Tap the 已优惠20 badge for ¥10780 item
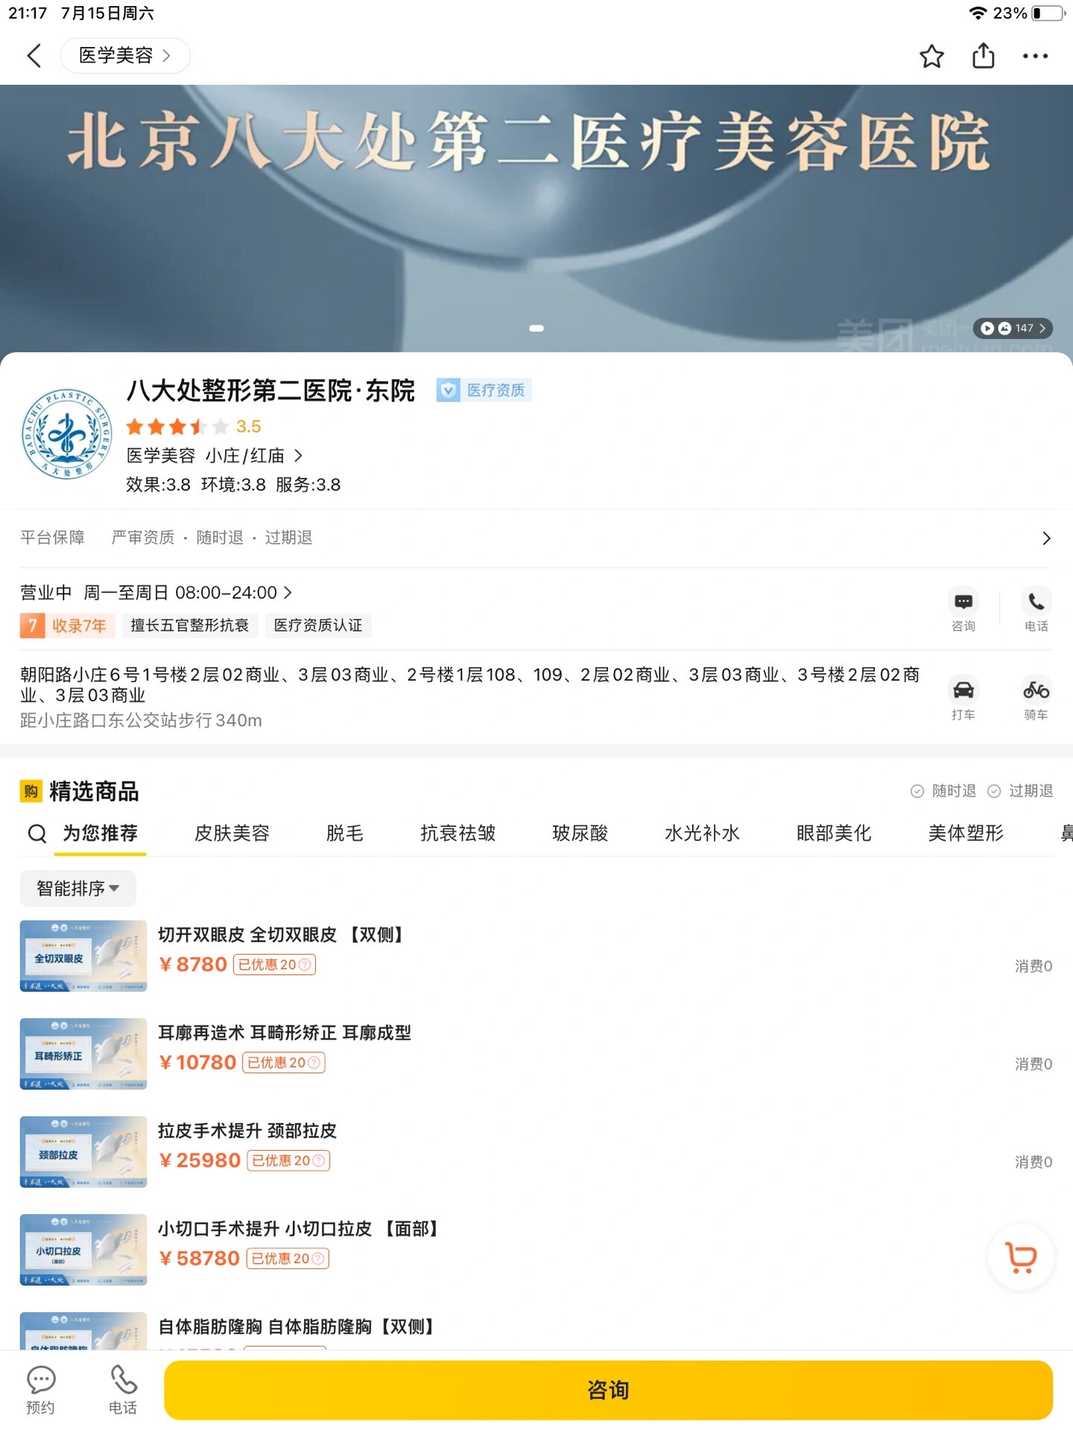The width and height of the screenshot is (1073, 1430). (x=284, y=1063)
